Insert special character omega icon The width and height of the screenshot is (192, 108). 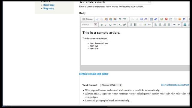184,19
